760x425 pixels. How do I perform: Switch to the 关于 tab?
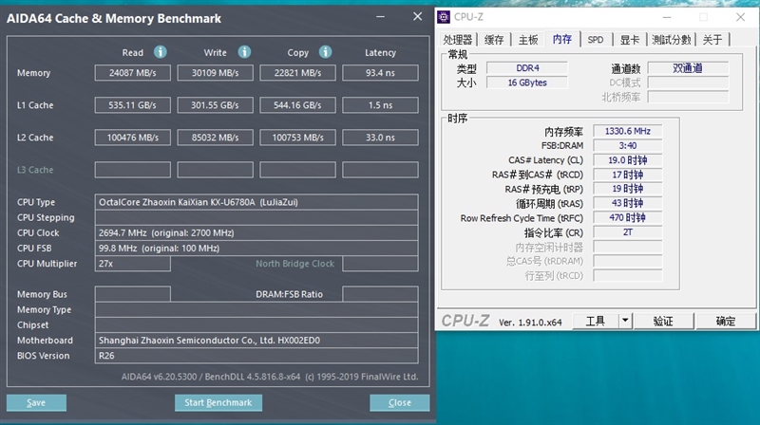pos(712,40)
